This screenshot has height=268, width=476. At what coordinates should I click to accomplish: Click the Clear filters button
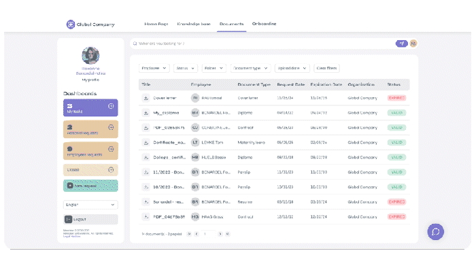[326, 68]
